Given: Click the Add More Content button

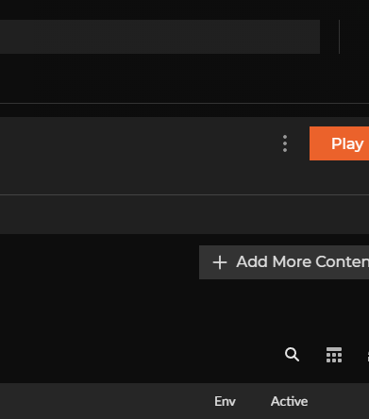Looking at the screenshot, I should coord(284,262).
